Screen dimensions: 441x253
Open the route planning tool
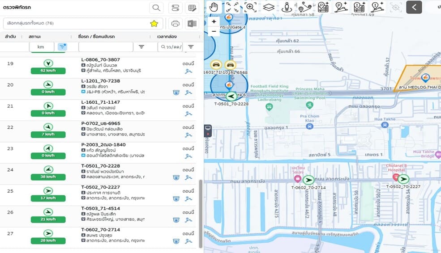[x=305, y=7]
